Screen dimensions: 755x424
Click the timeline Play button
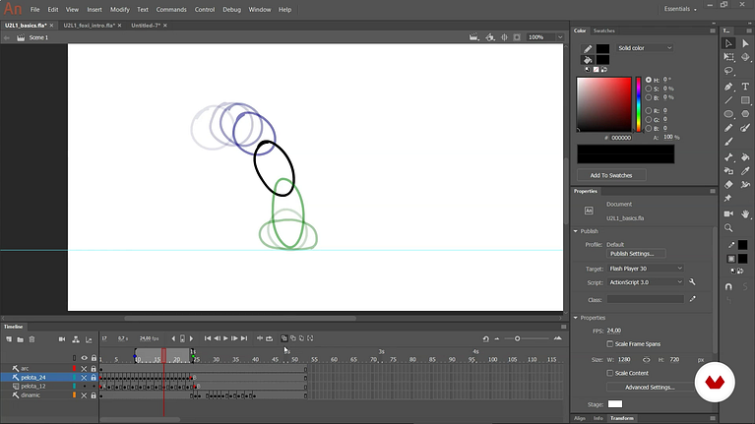[225, 338]
